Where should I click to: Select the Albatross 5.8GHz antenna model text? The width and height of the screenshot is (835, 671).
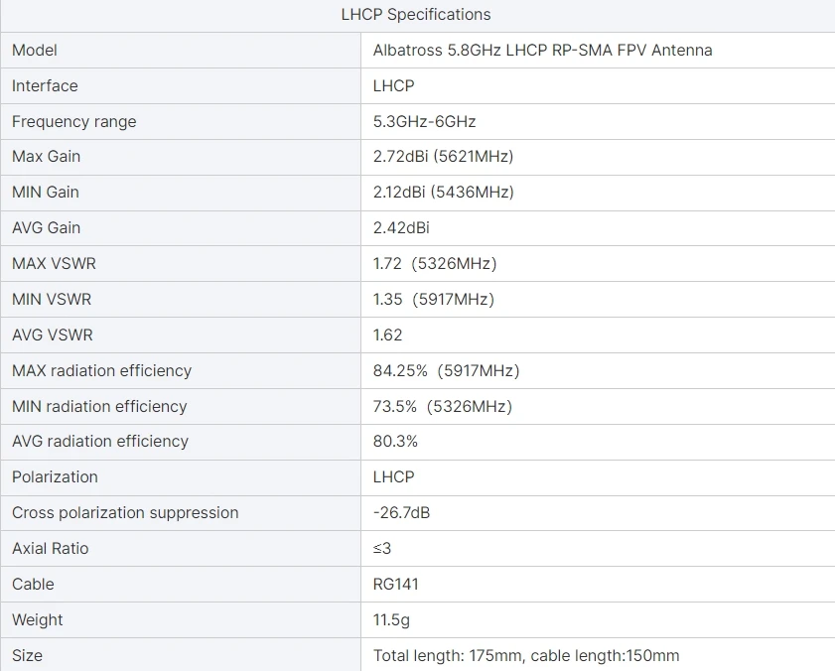pyautogui.click(x=542, y=50)
